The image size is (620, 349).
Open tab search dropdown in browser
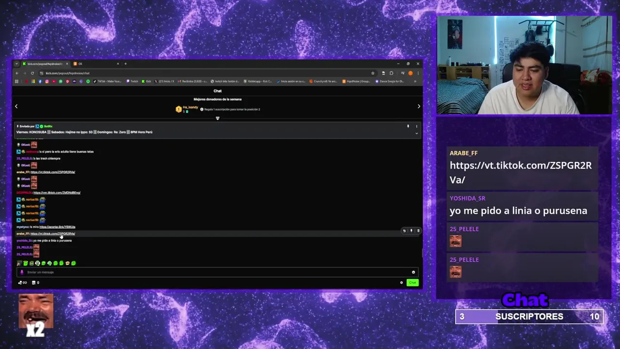coord(16,63)
